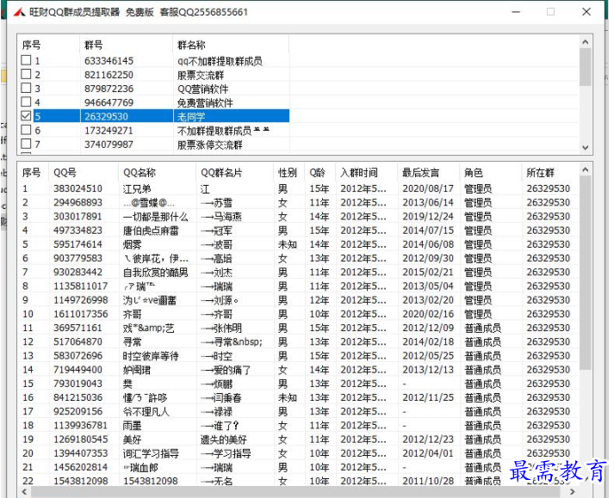Select group name 股票交流群
The image size is (614, 498).
(x=201, y=75)
